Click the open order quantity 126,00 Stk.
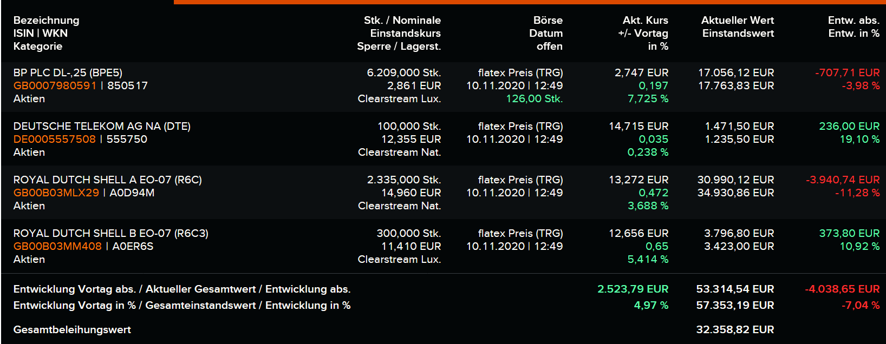The height and width of the screenshot is (344, 886). [534, 98]
